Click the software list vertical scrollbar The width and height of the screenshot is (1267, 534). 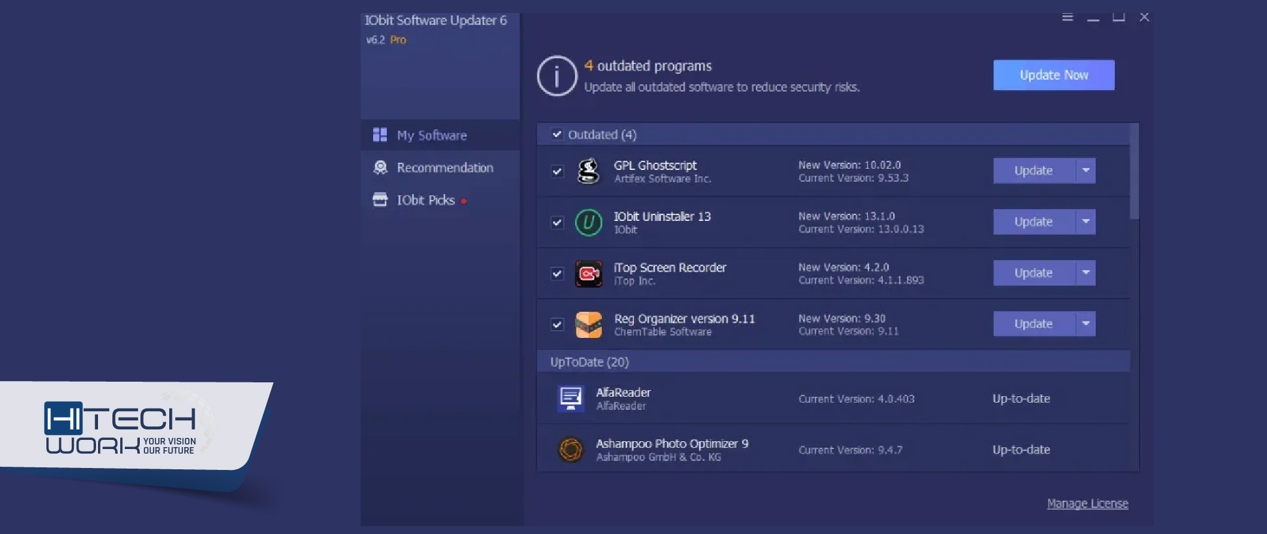tap(1134, 171)
